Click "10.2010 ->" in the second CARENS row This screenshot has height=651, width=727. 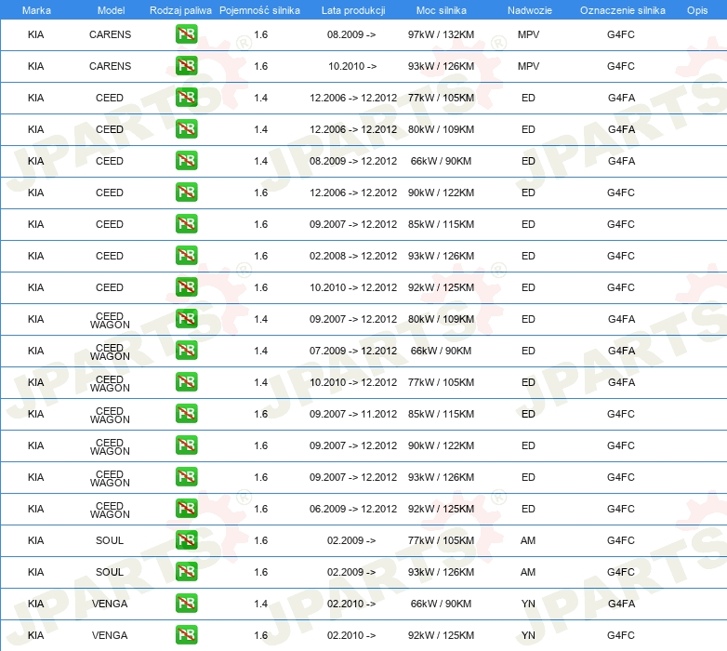tap(352, 66)
